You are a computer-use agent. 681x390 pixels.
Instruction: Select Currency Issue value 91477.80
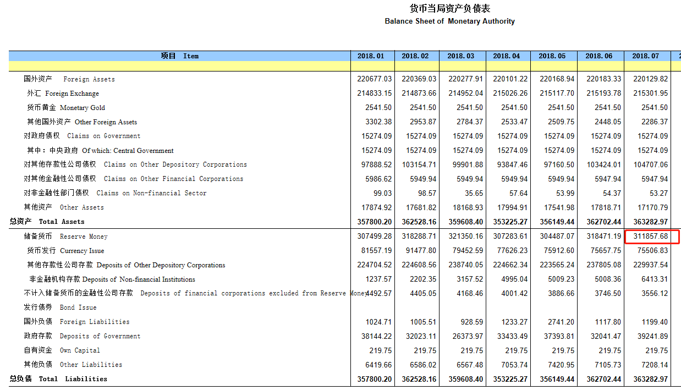tap(421, 251)
